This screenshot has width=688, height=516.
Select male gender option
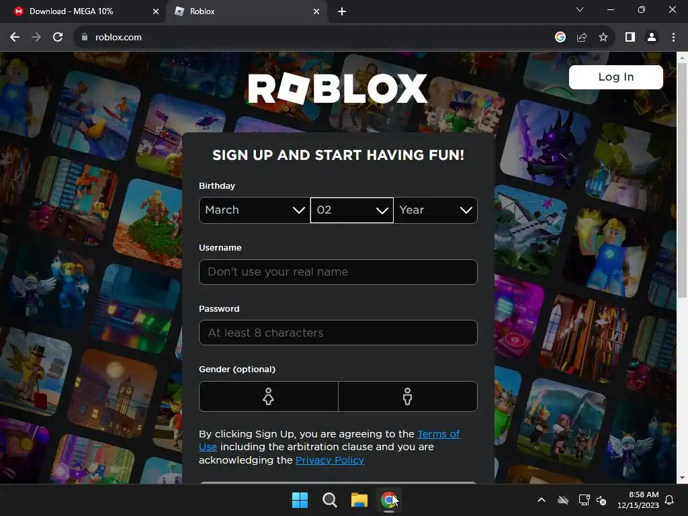pos(408,396)
